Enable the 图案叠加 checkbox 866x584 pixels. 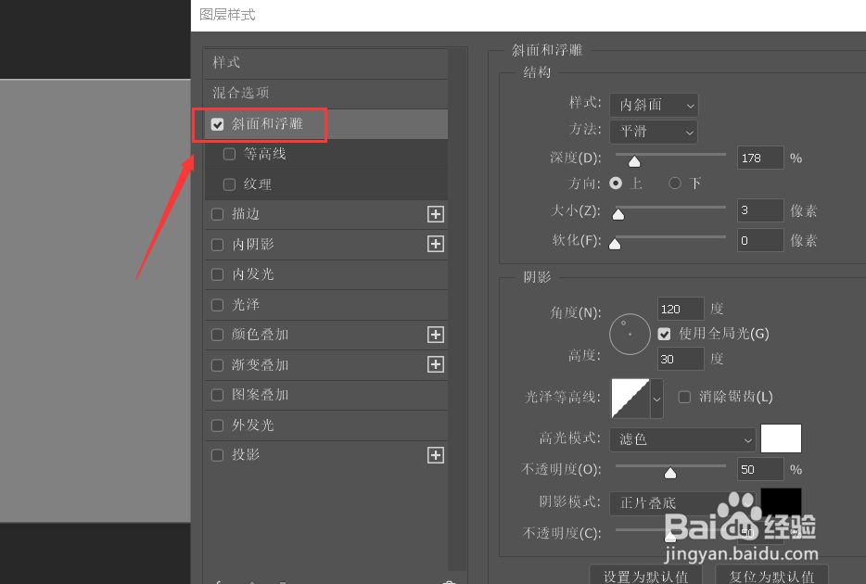pyautogui.click(x=217, y=395)
